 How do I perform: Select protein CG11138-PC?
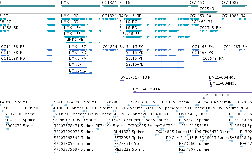27,56
